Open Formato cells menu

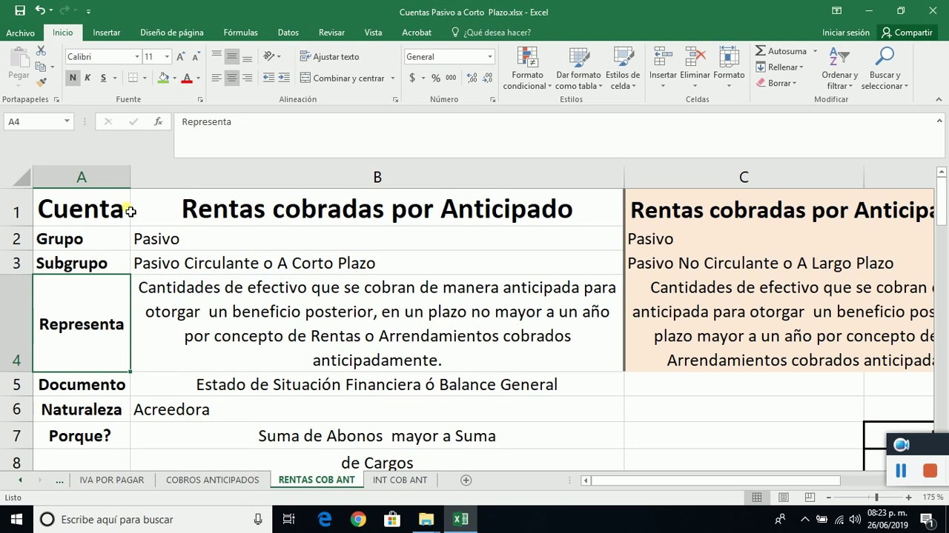point(729,68)
